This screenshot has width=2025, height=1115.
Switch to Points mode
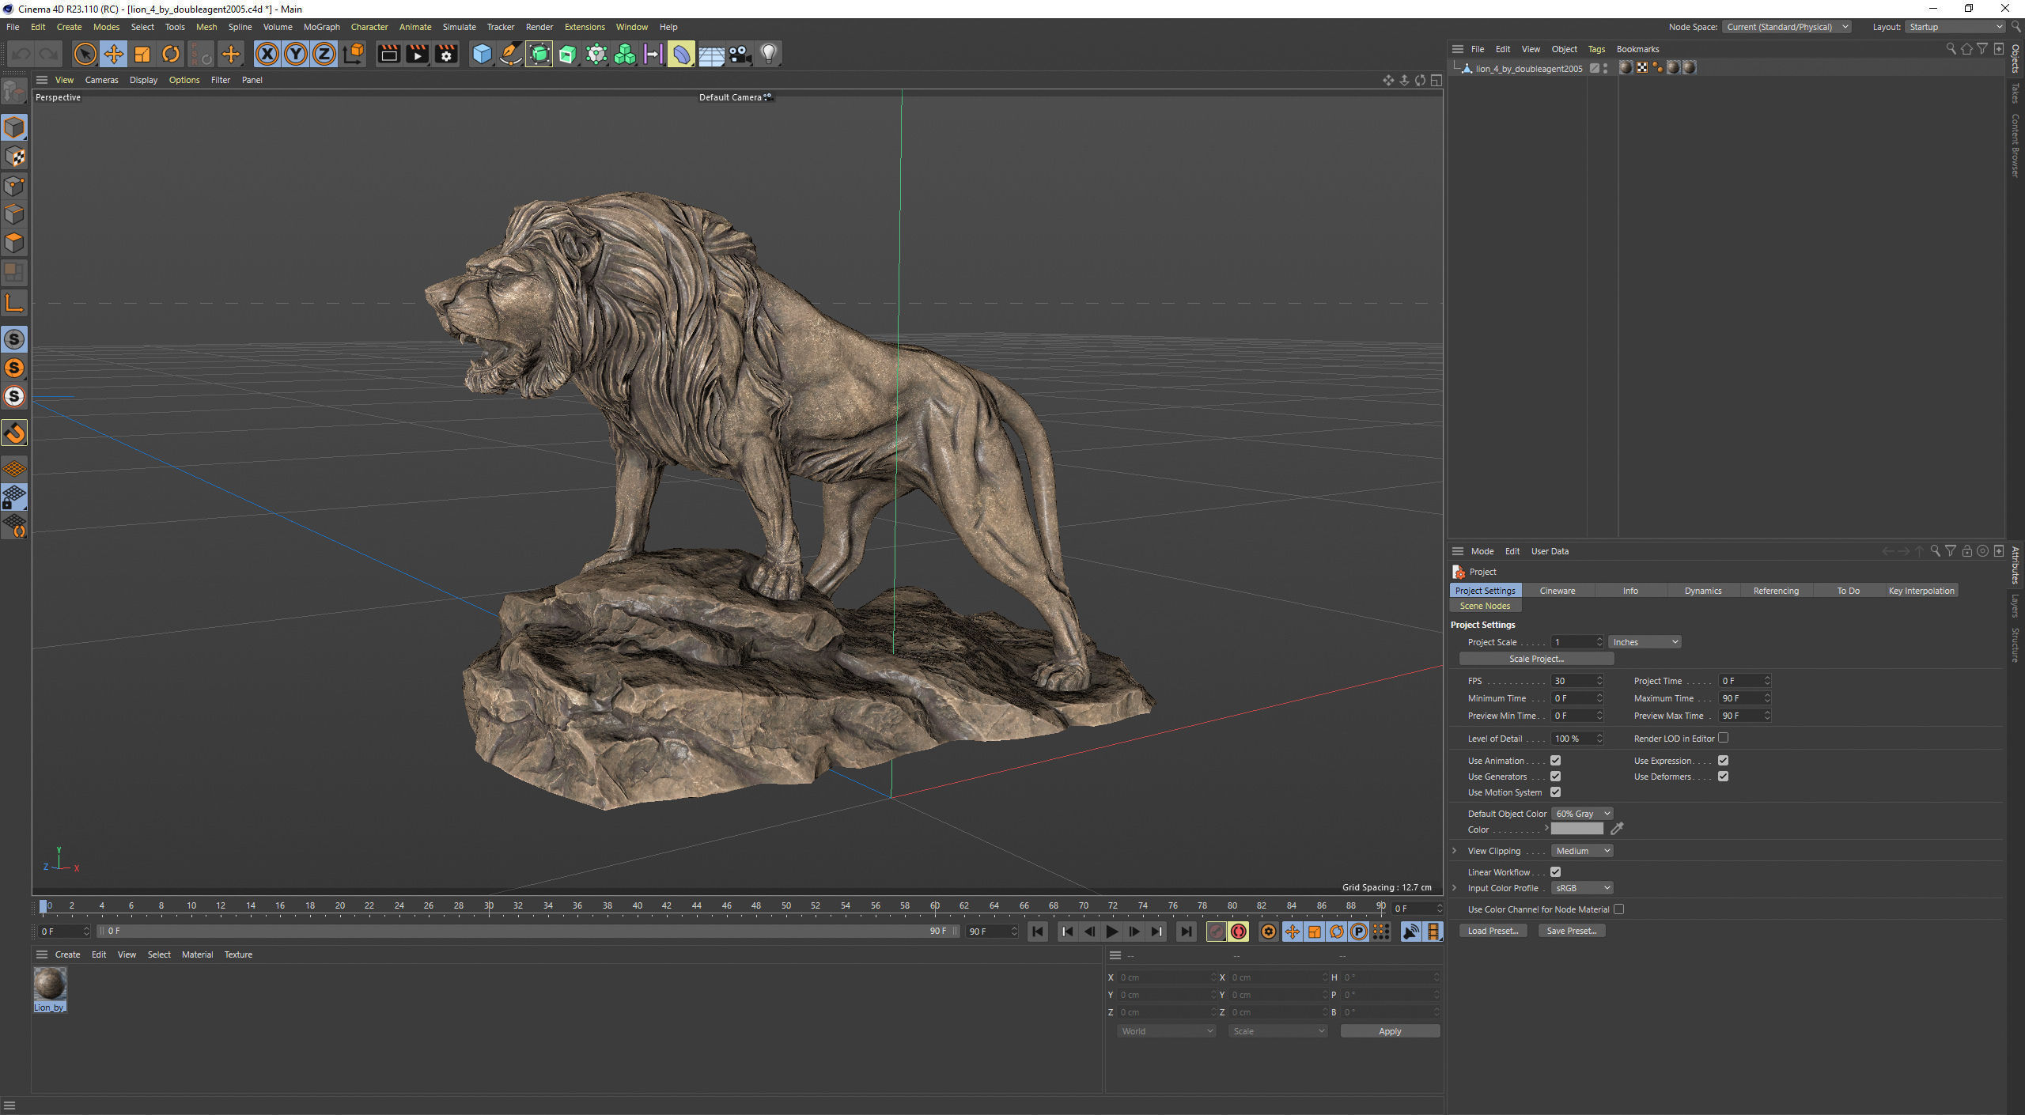click(x=14, y=186)
